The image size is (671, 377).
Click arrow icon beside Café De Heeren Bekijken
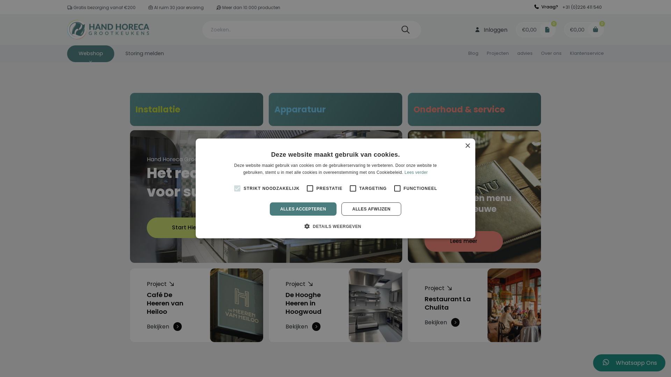coord(178,326)
